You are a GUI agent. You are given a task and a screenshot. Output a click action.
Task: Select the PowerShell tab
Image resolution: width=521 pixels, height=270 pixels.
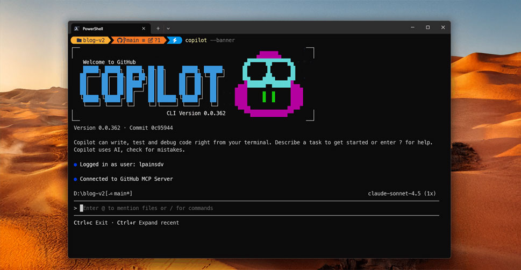tap(110, 29)
